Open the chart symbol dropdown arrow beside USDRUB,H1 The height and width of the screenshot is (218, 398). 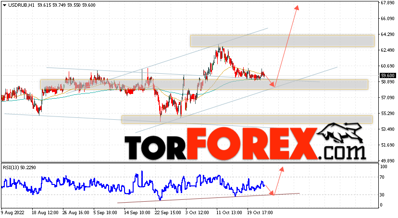click(x=5, y=5)
